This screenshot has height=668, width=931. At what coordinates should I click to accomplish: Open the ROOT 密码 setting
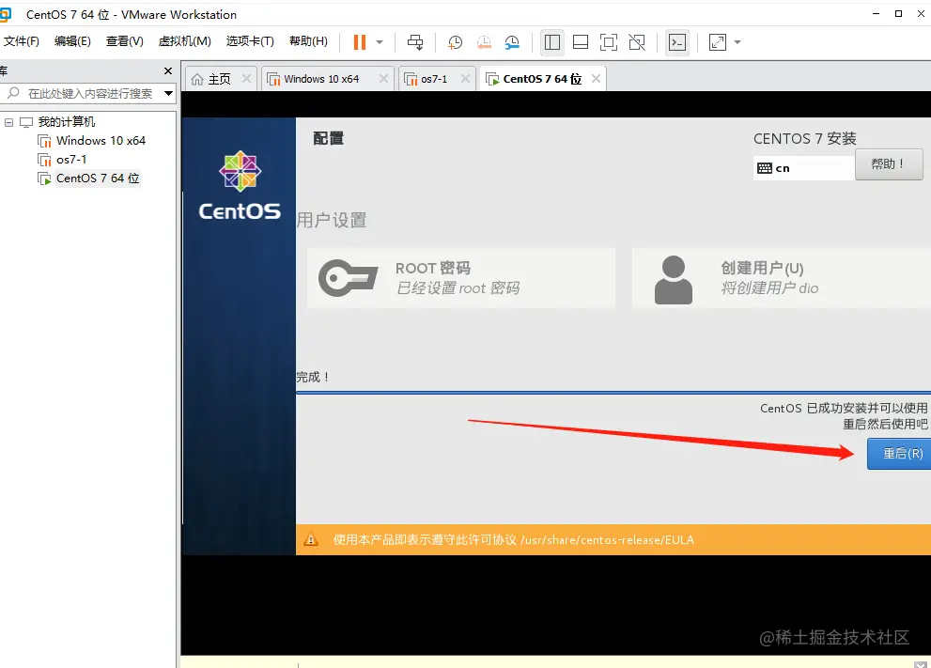460,277
